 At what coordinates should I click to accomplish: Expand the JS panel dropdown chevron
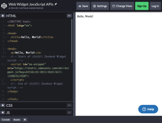(69, 113)
